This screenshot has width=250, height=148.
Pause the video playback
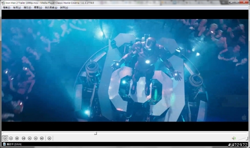11,138
